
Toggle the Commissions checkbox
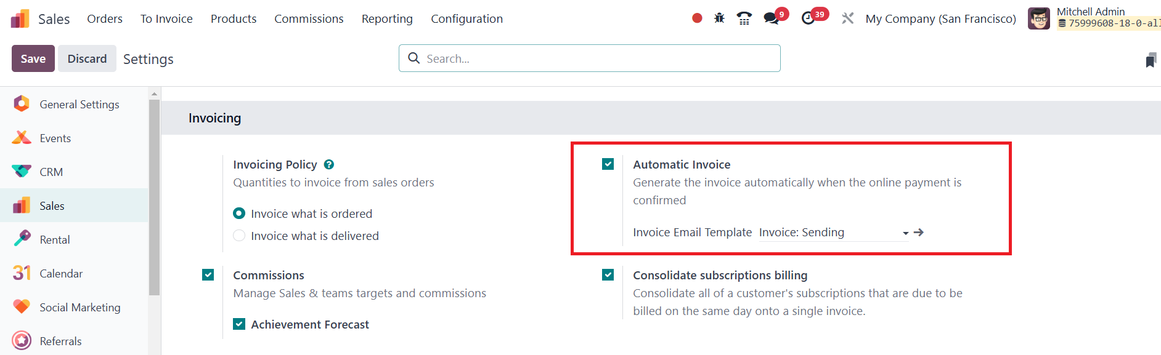click(208, 275)
